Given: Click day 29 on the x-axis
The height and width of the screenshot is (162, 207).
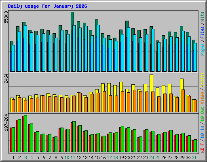Looking at the screenshot, I should [x=182, y=158].
